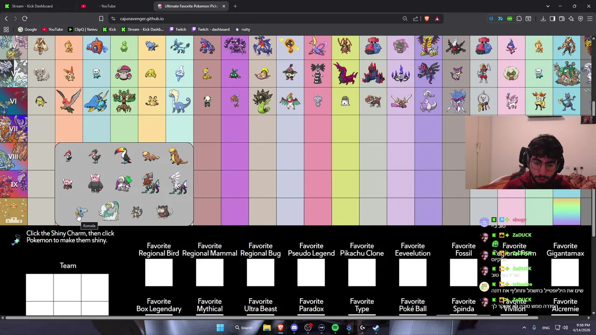Pick Trumbeak in the Pokemon popup

point(95,156)
